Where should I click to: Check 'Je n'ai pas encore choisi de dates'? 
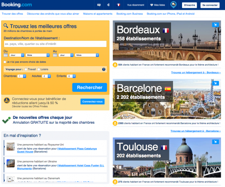5,62
